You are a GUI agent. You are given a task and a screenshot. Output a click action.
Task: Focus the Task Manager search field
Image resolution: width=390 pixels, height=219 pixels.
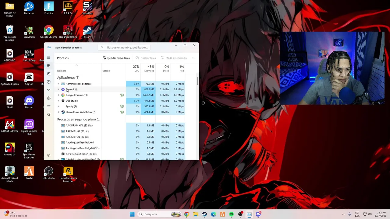pyautogui.click(x=123, y=47)
